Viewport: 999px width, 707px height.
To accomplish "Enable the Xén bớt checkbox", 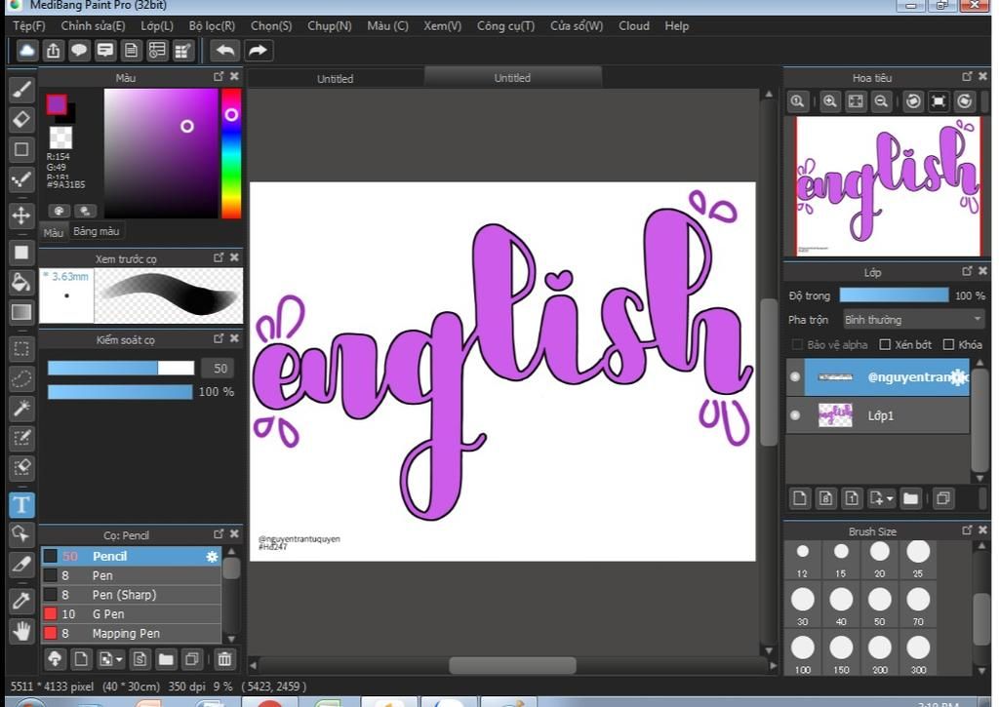I will tap(885, 344).
